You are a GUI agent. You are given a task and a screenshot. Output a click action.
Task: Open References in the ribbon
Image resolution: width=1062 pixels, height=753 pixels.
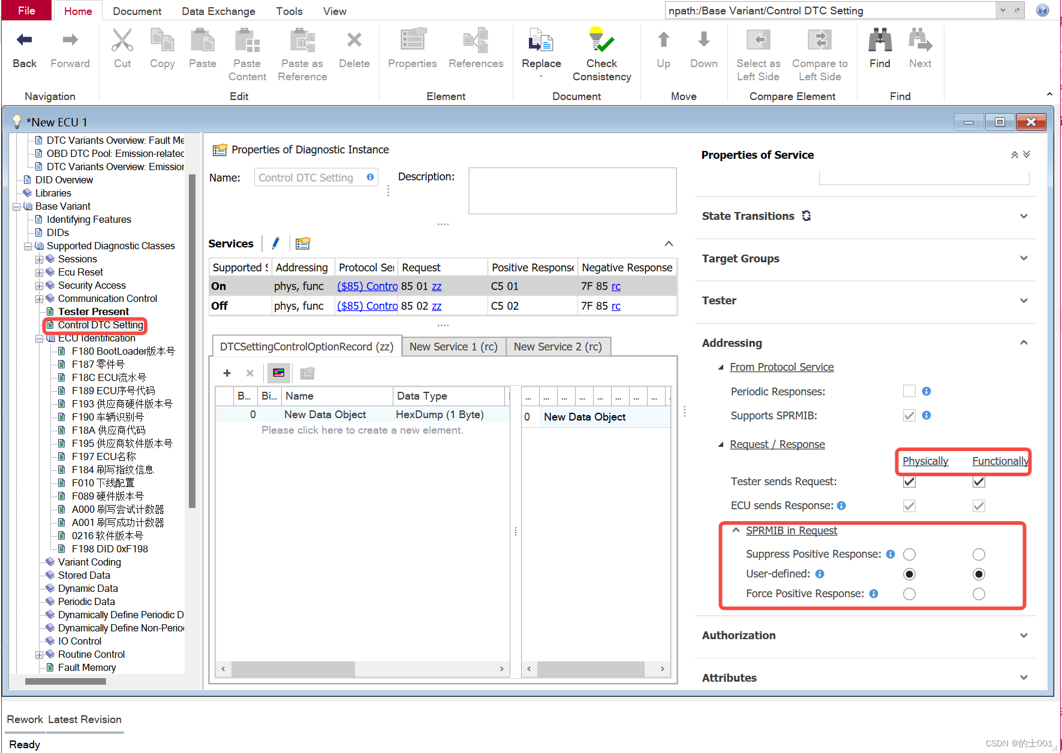click(476, 40)
